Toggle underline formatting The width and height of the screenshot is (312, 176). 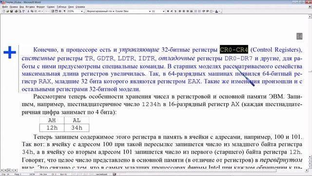click(x=175, y=11)
